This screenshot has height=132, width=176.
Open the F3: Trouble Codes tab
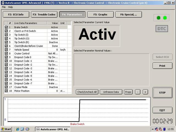click(x=44, y=15)
